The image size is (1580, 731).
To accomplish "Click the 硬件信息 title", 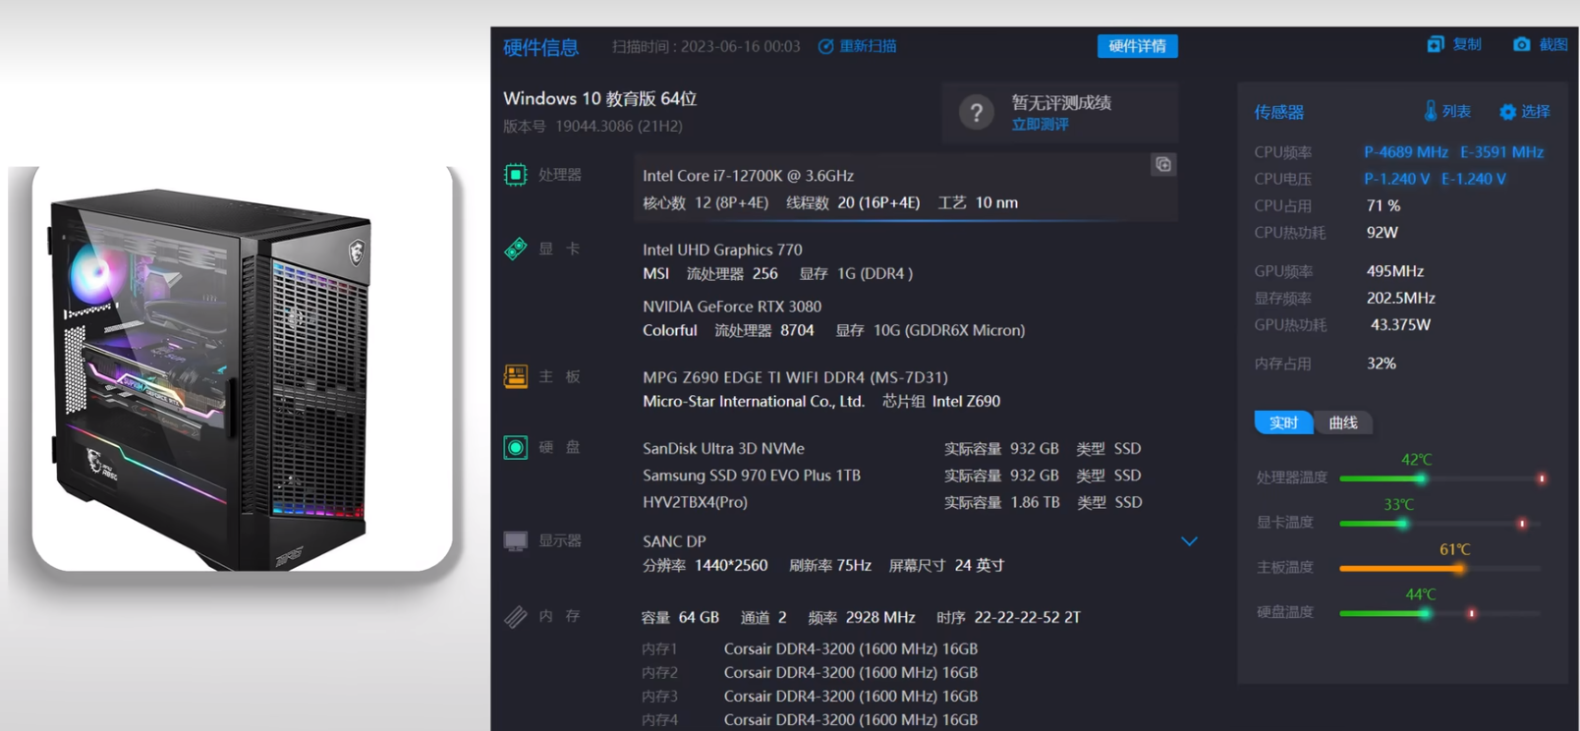I will pos(540,47).
